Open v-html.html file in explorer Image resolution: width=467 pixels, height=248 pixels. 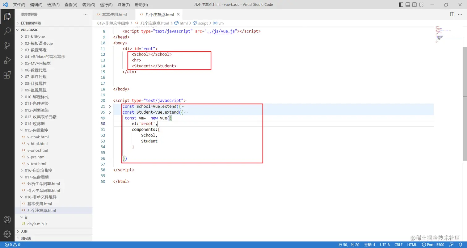[x=54, y=144]
